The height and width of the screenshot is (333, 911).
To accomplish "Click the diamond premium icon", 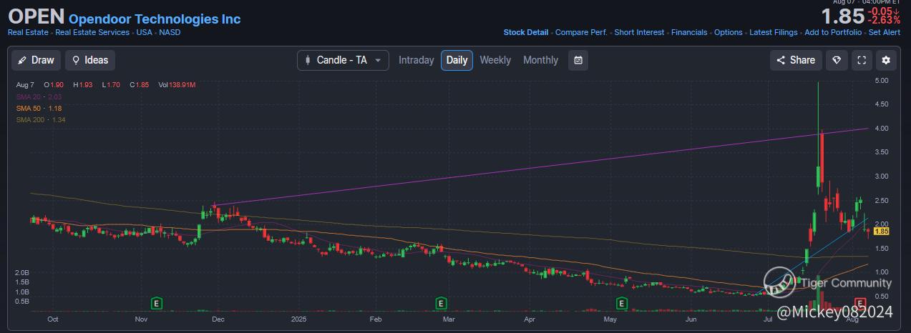I will (x=836, y=60).
